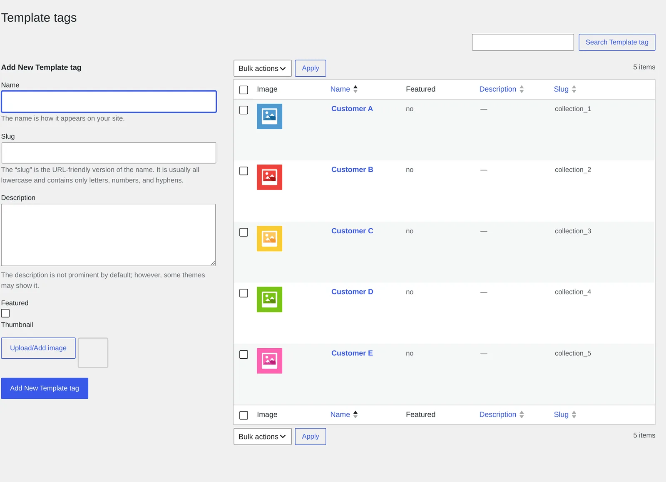This screenshot has height=482, width=666.
Task: Click the blue Customer A image thumbnail
Action: pos(269,116)
